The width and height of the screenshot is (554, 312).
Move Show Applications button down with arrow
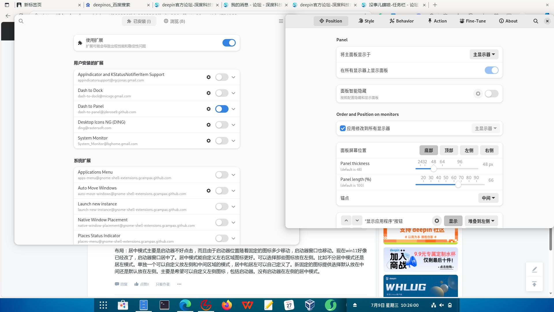357,221
